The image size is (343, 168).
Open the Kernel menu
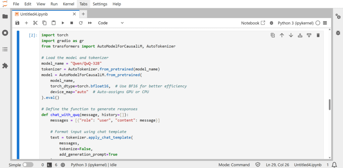click(69, 4)
